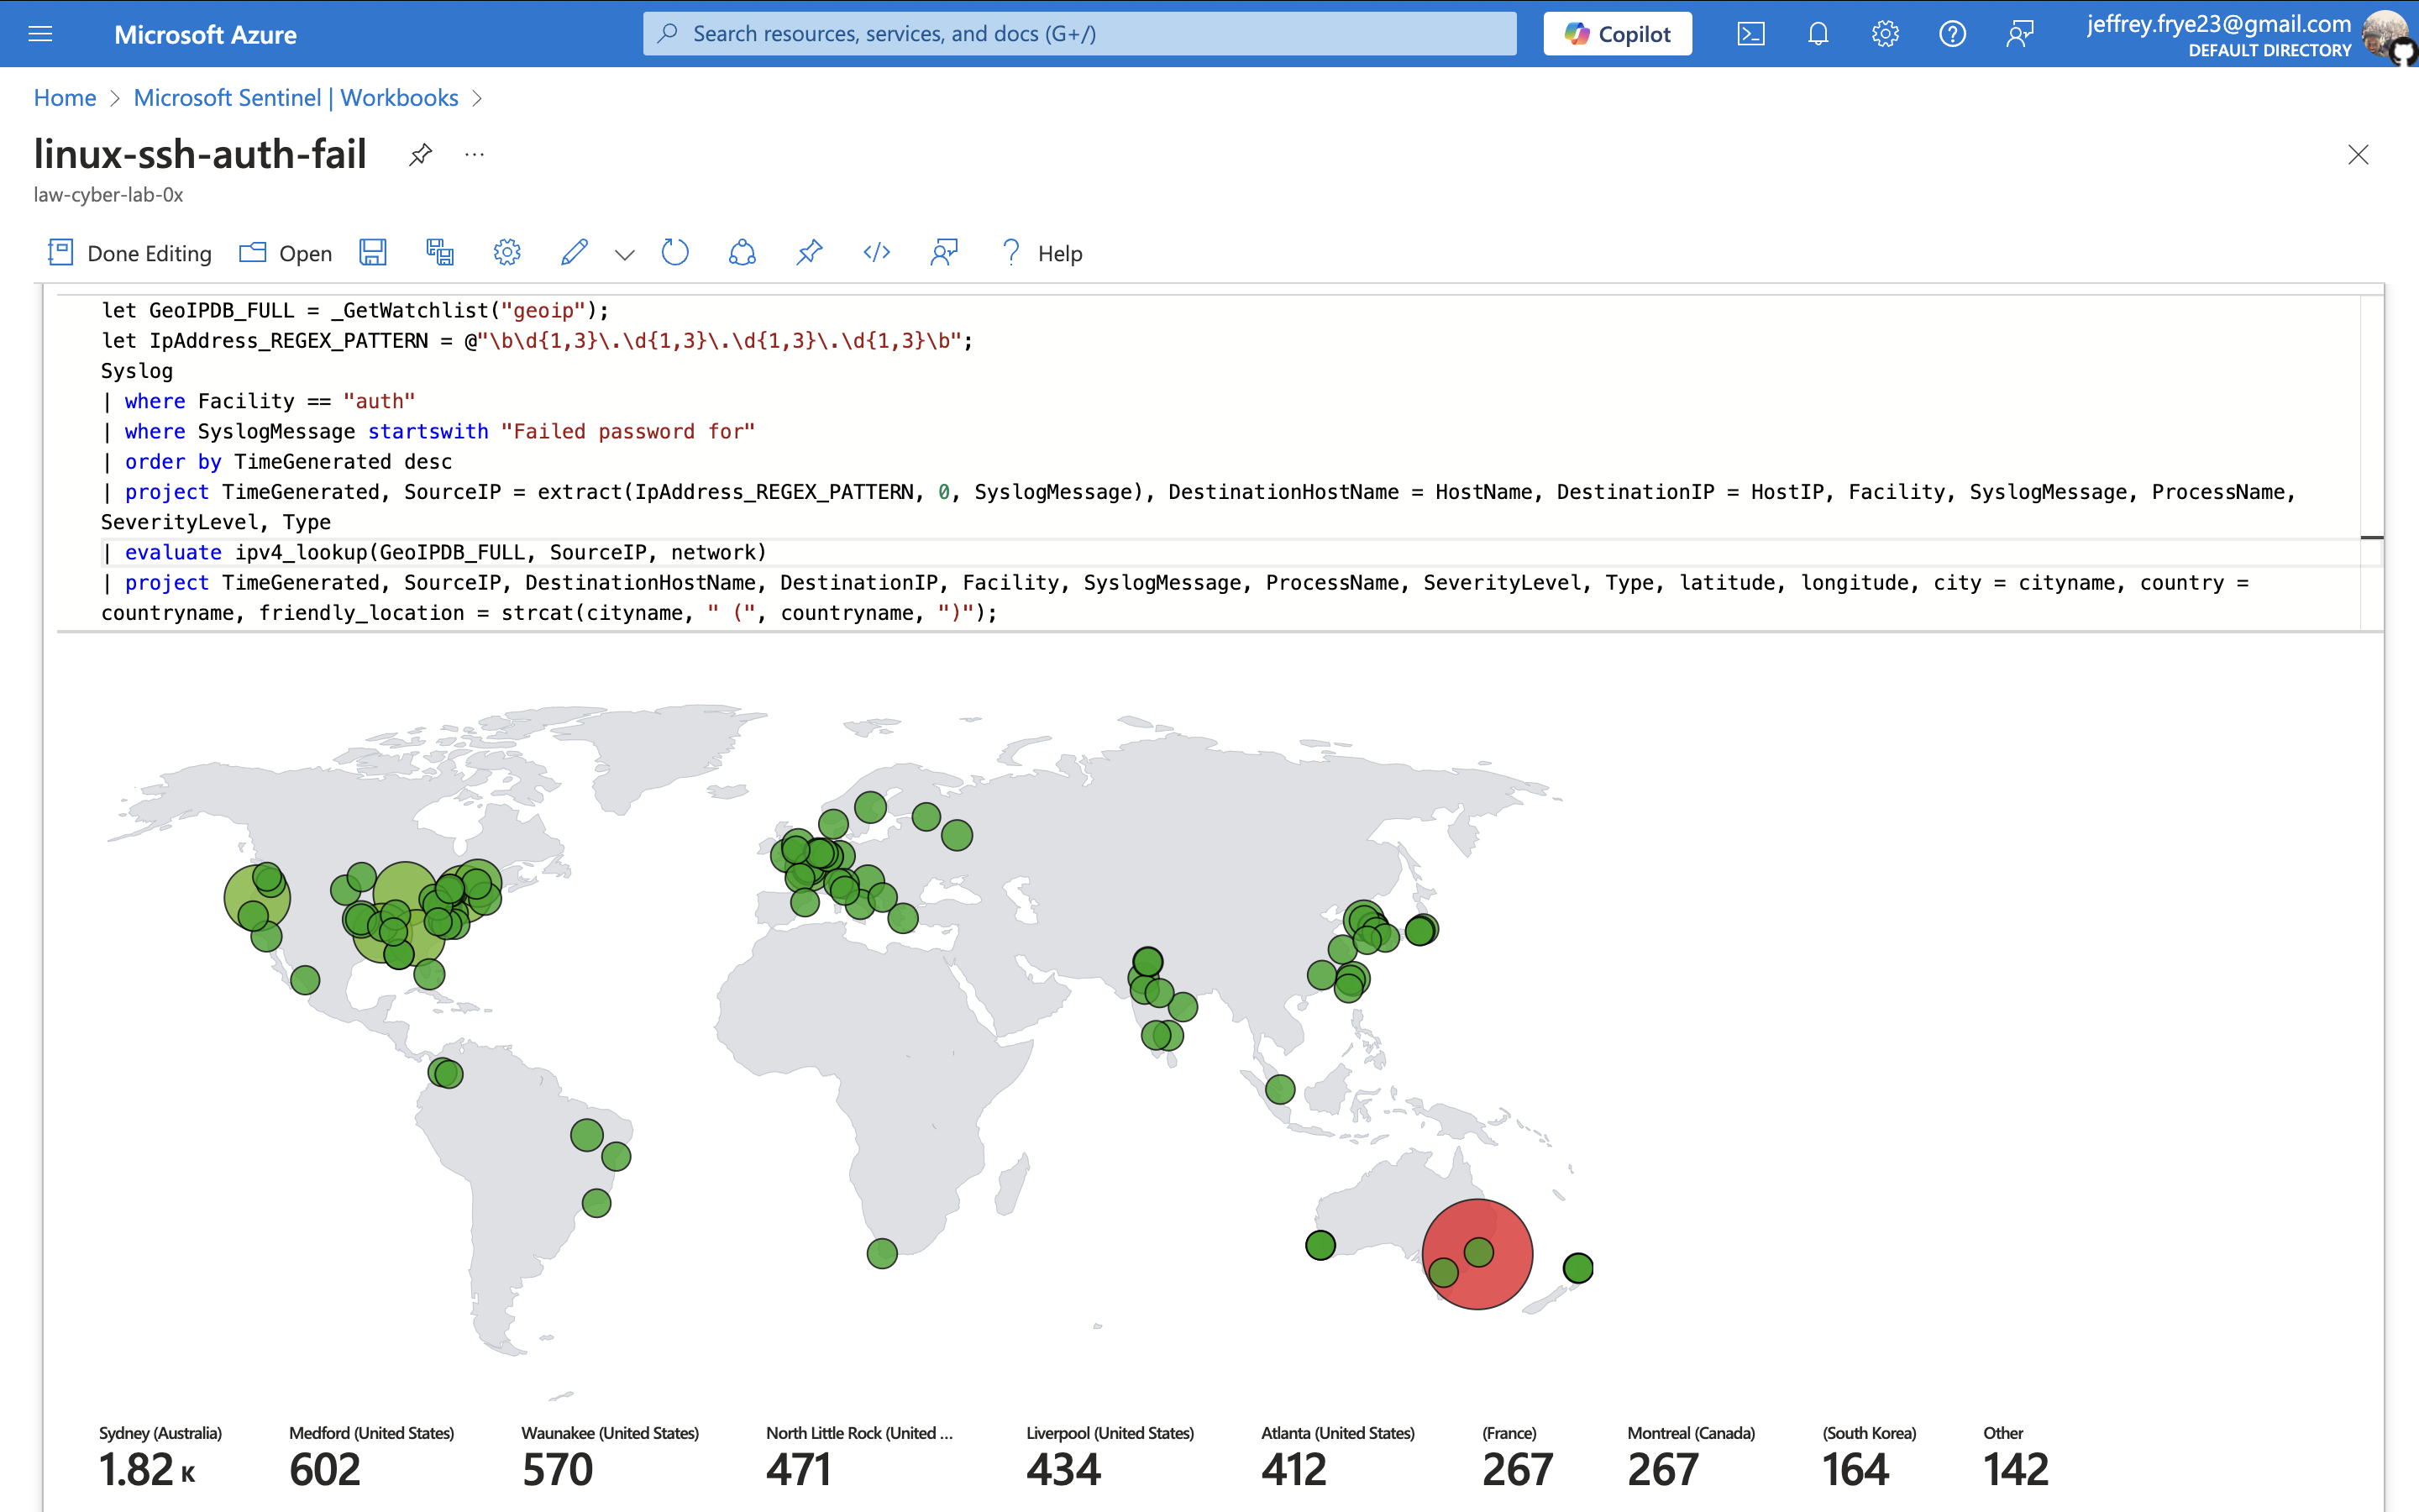Screen dimensions: 2419x1512
Task: Open the Cloud Shell terminal
Action: (1751, 33)
